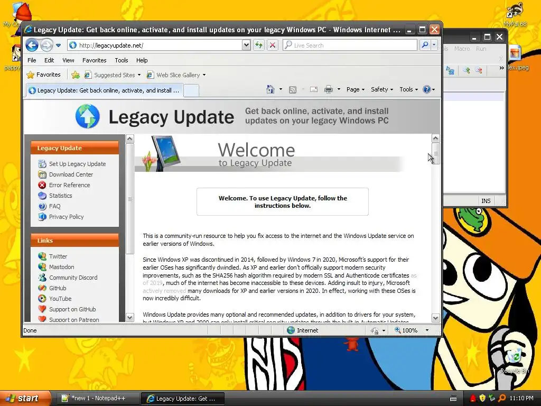541x406 pixels.
Task: Click the Read Mail envelope icon
Action: click(x=314, y=90)
